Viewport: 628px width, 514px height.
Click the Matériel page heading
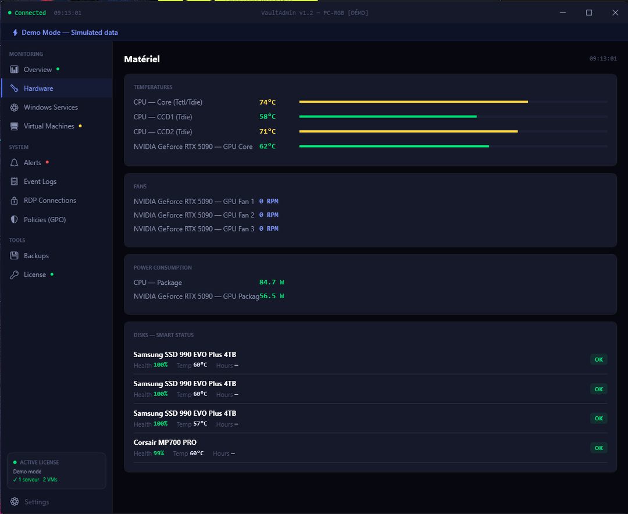[x=142, y=59]
